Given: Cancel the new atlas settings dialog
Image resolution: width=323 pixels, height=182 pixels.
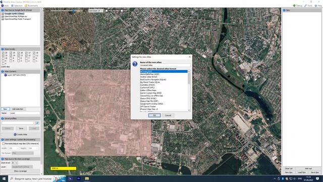Looking at the screenshot, I should [168, 115].
